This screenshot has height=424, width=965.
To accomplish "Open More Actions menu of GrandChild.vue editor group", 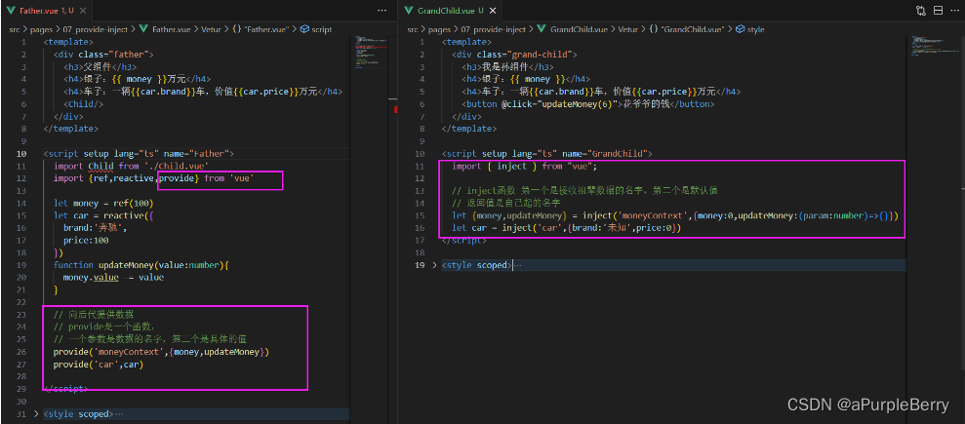I will (x=955, y=11).
